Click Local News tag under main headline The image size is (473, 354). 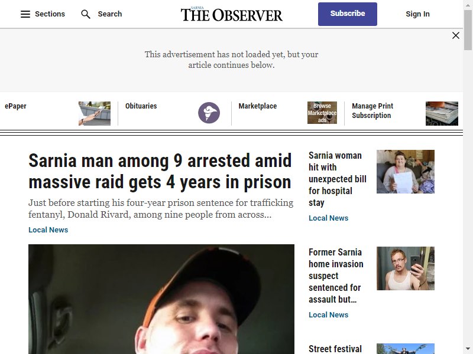(48, 230)
